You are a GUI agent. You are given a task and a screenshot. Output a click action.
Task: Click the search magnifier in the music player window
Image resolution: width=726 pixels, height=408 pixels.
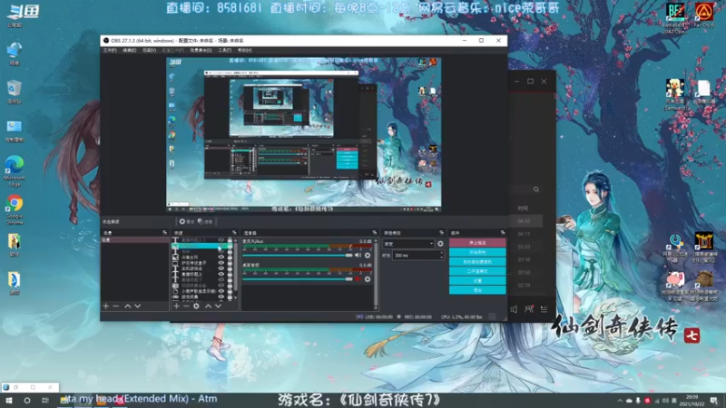(x=536, y=189)
